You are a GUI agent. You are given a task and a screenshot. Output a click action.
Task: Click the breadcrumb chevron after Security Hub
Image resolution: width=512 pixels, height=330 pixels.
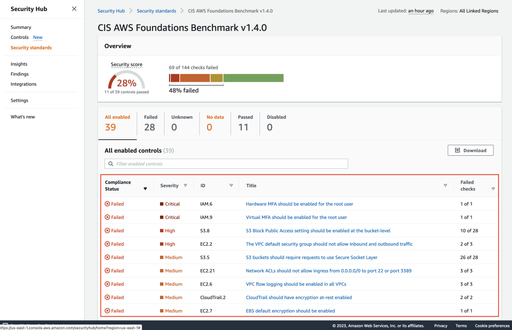click(130, 11)
